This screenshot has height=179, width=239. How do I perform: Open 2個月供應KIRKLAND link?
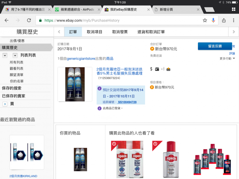23,176
